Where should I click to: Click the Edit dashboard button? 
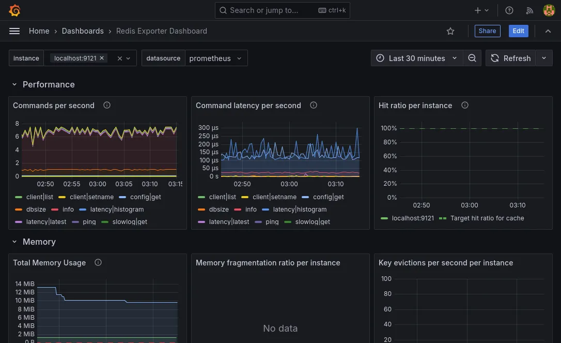pyautogui.click(x=518, y=31)
